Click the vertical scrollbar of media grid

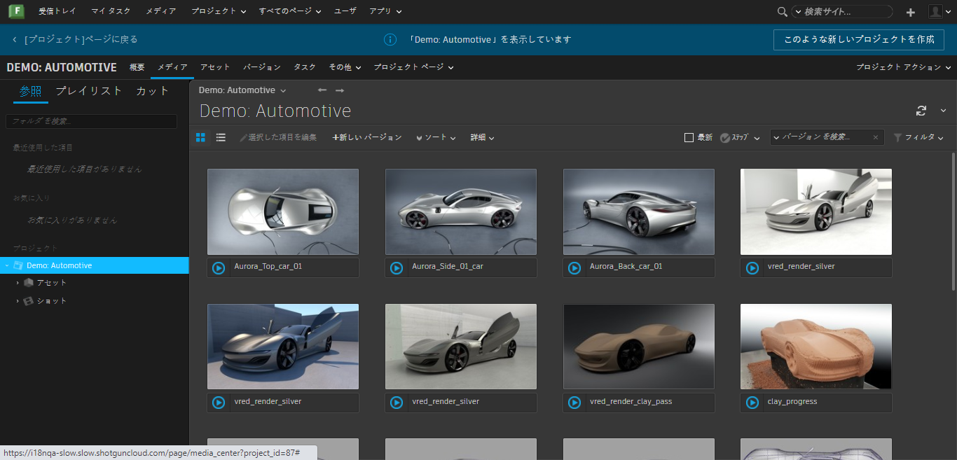(x=953, y=221)
